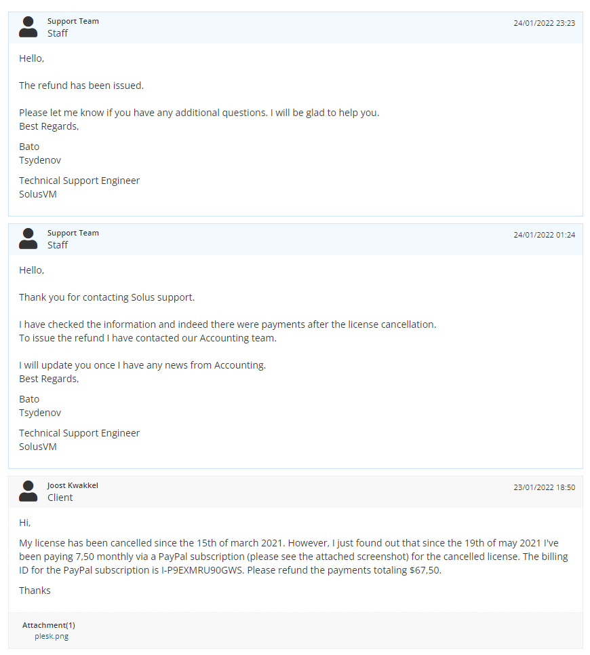Click "Support Team" name on the 23:23 reply
This screenshot has height=655, width=590.
(x=73, y=21)
